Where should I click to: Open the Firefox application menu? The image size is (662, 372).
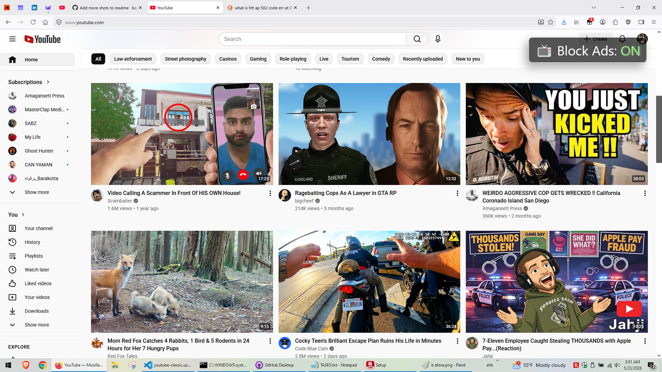tap(654, 22)
